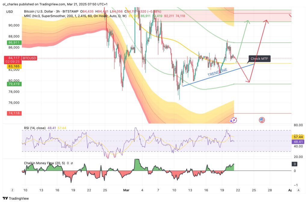
Task: Click the 86,911 green level label
Action: pos(13,43)
